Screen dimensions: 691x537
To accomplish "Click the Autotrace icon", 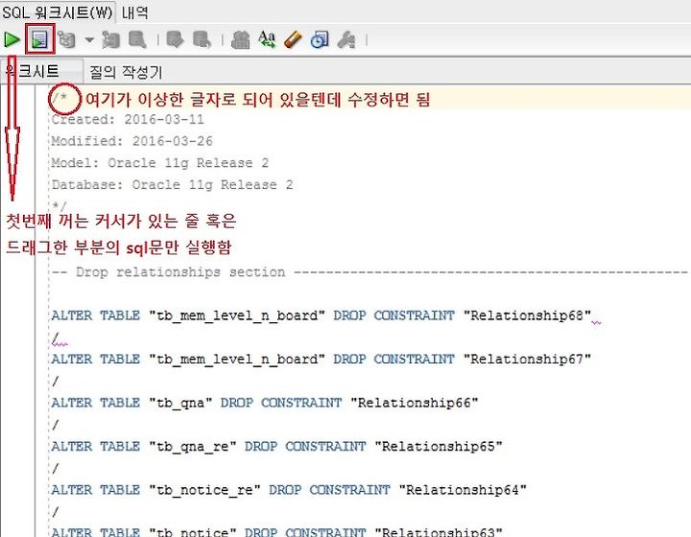I will coord(110,39).
